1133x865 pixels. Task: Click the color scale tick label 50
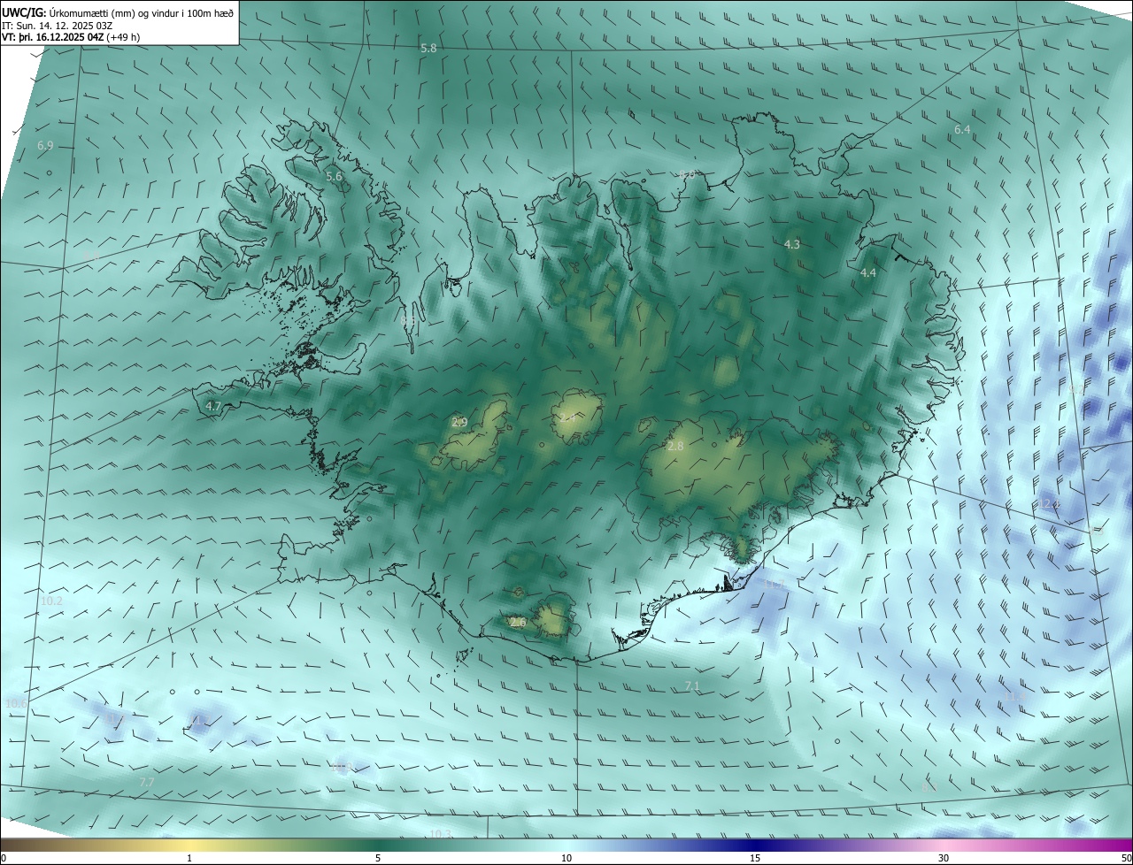[1126, 858]
